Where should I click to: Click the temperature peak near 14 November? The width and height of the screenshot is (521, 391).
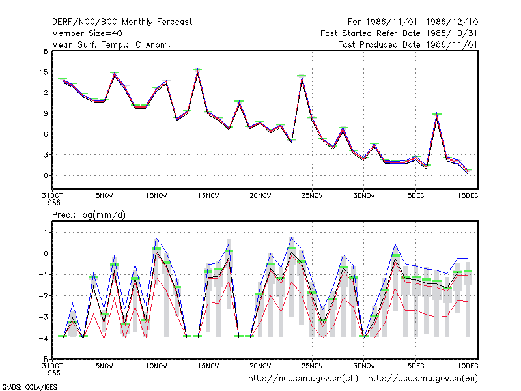(198, 70)
